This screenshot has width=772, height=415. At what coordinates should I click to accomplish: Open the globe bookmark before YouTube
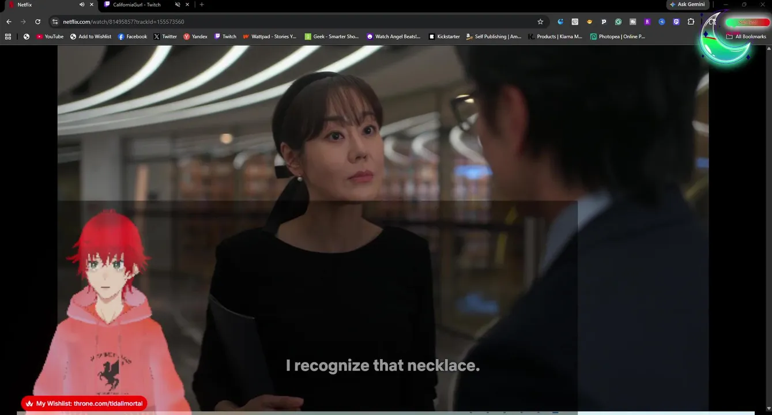coord(27,36)
